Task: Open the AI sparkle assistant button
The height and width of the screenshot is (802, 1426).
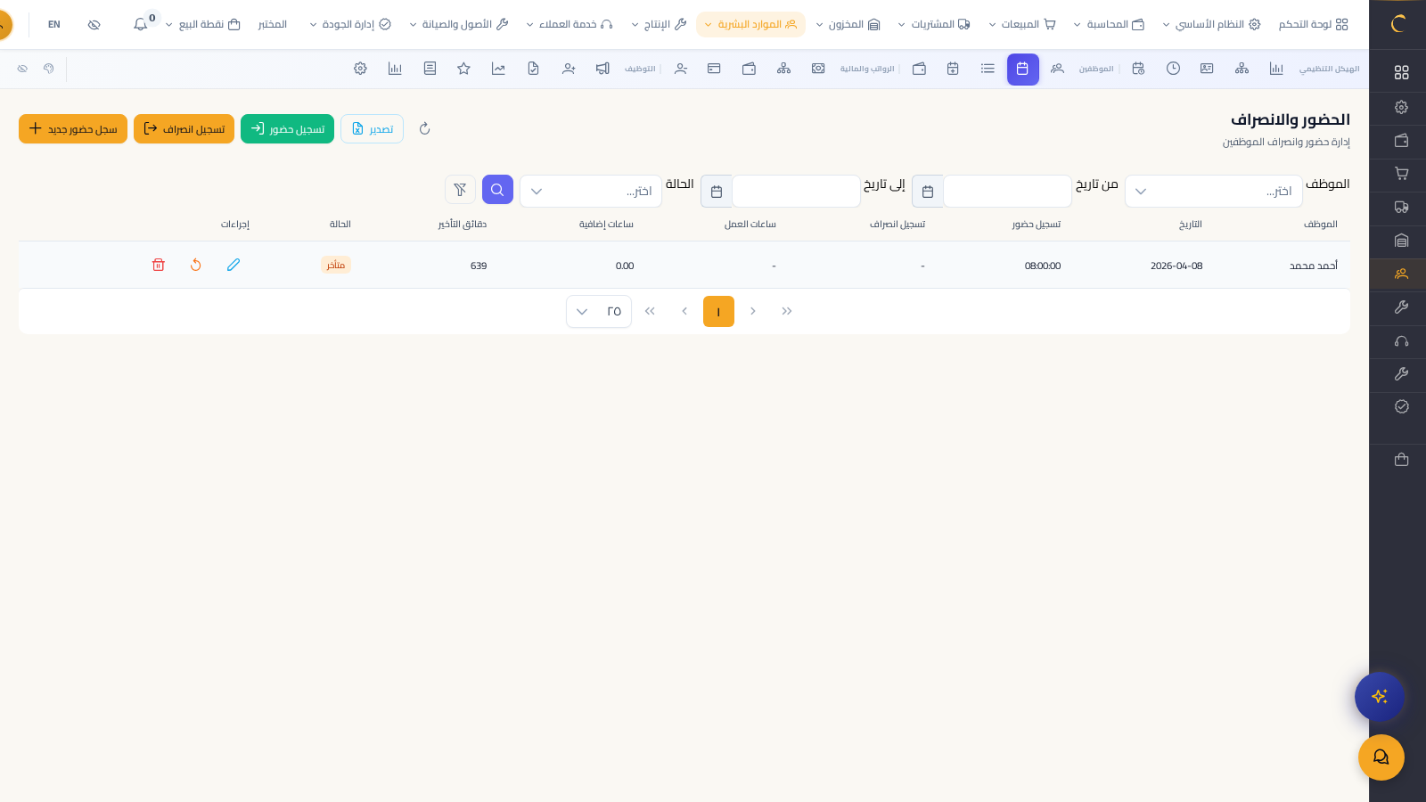Action: 1379,697
